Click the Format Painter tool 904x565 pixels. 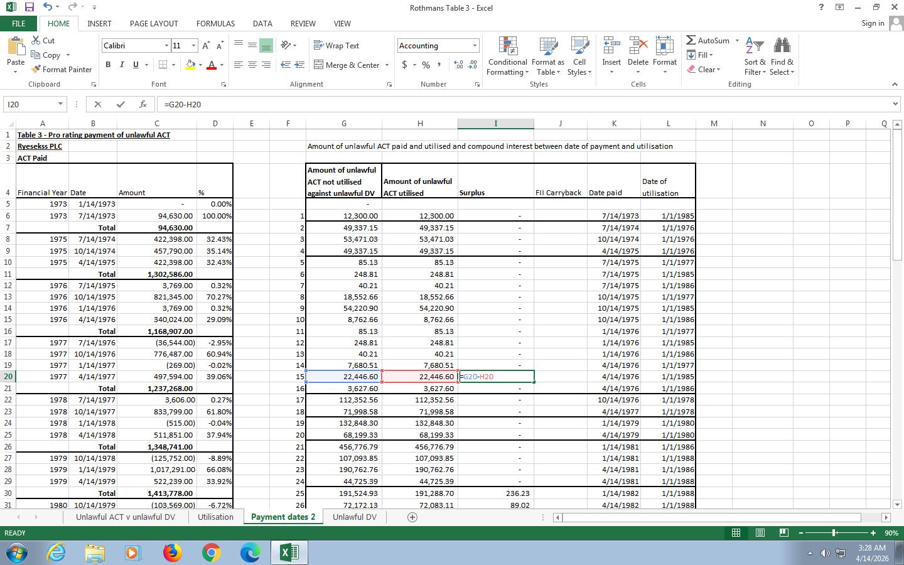61,70
